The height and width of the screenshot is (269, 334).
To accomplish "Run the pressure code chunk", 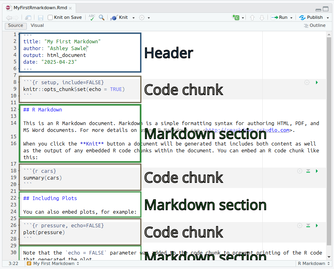I will [x=317, y=226].
